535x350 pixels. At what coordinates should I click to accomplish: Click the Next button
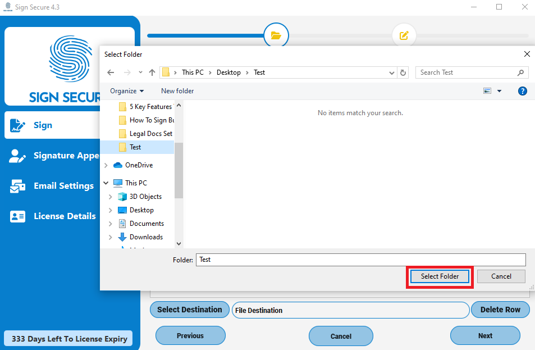485,335
